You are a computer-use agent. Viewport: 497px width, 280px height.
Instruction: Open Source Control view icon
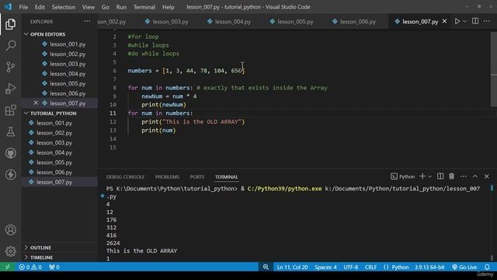[10, 67]
